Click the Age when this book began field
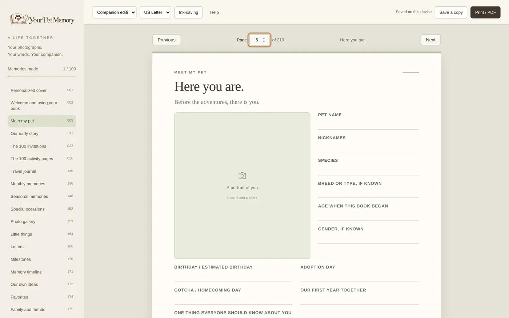Screen dimensions: 509x318 click(x=368, y=216)
